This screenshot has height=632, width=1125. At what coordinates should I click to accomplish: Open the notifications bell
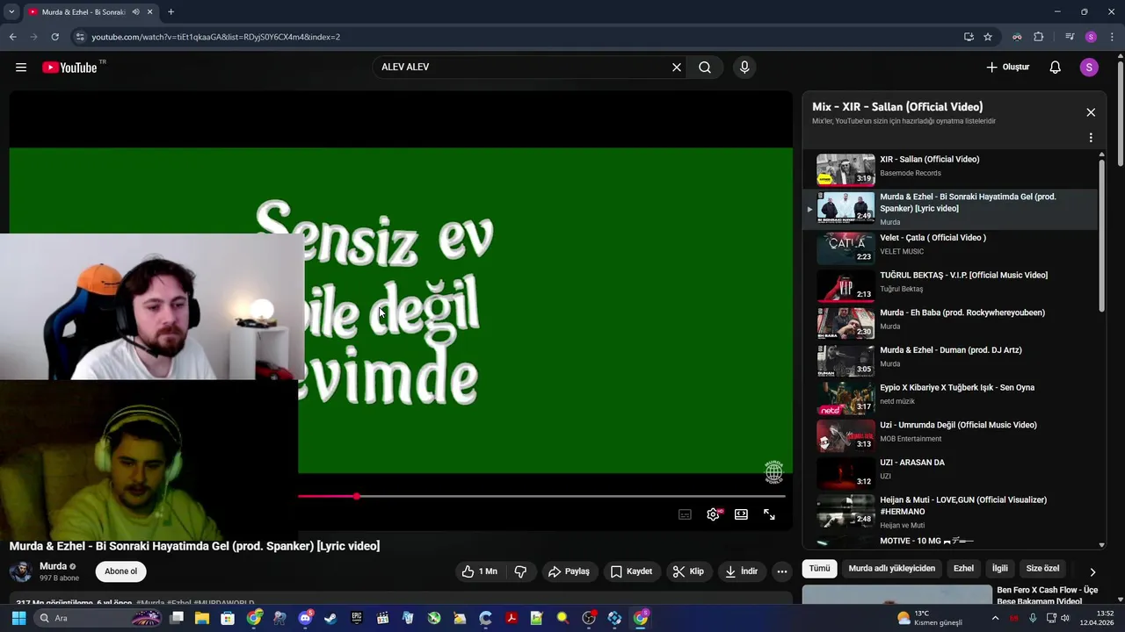1056,68
